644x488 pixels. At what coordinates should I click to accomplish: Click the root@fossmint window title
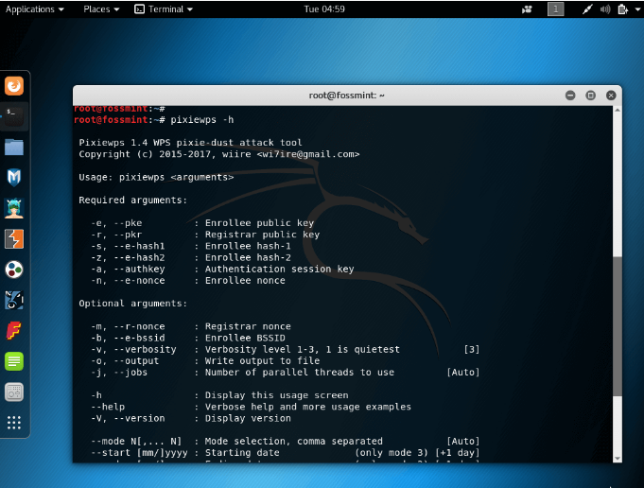pyautogui.click(x=347, y=96)
